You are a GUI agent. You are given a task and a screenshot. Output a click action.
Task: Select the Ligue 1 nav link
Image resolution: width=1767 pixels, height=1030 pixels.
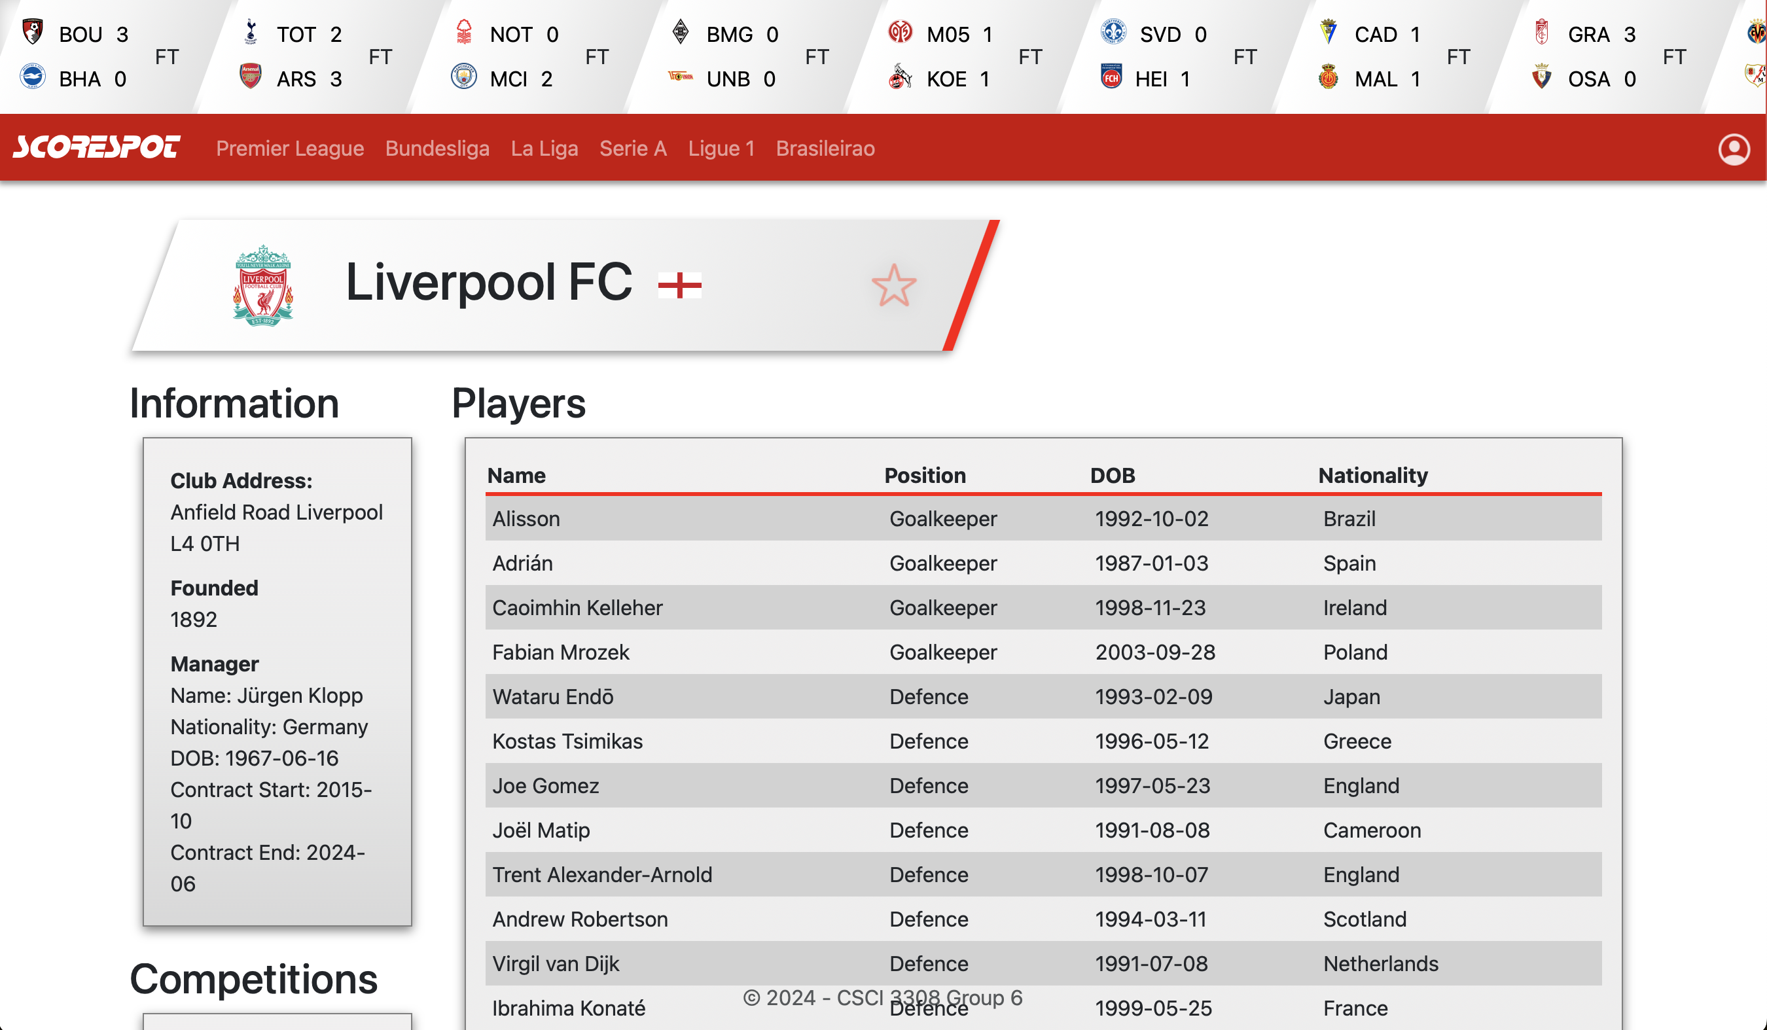[x=721, y=149]
